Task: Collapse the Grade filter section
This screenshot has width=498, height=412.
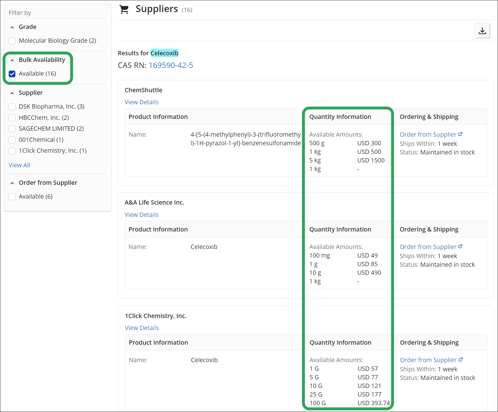Action: (12, 27)
